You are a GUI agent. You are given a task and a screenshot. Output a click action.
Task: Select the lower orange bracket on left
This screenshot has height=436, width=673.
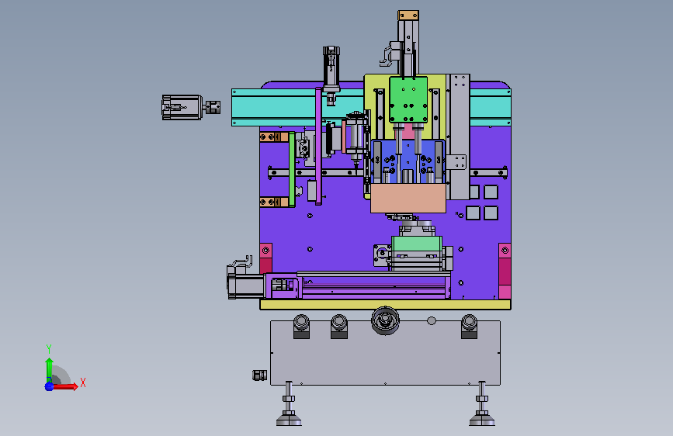click(274, 202)
